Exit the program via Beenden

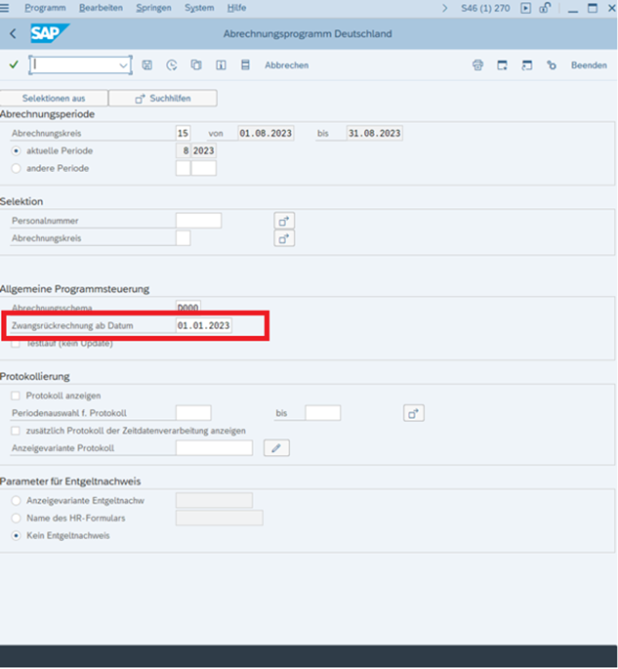pos(588,65)
